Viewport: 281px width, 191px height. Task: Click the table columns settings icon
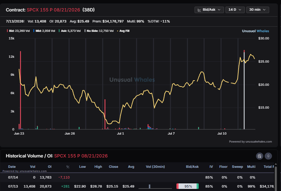click(259, 156)
